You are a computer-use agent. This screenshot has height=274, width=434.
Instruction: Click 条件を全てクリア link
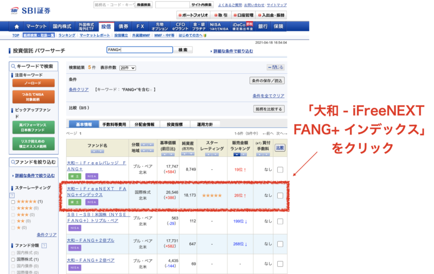[268, 95]
